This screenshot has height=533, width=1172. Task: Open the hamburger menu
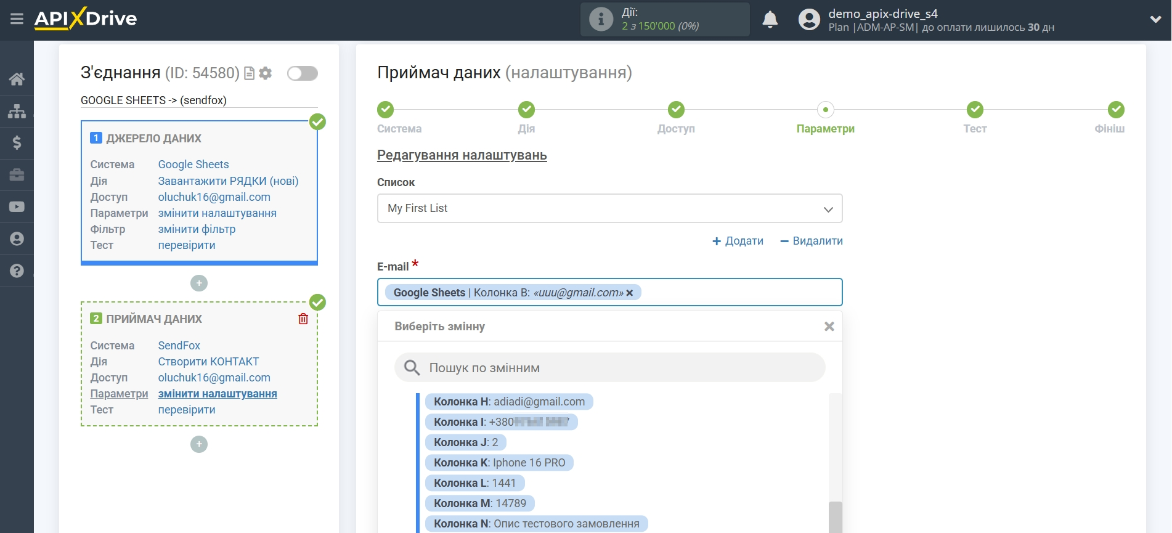tap(17, 19)
